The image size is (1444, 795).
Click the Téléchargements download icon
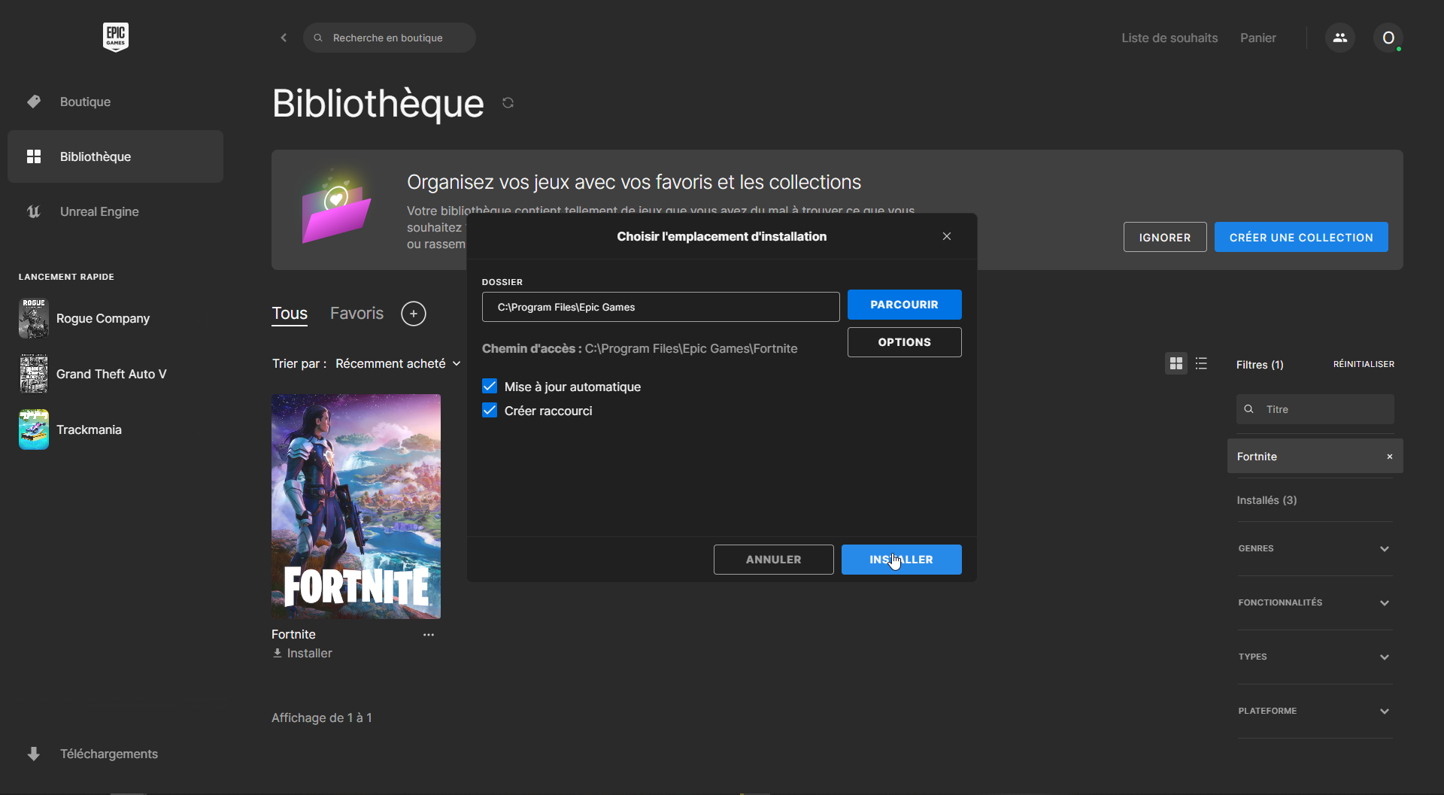[x=34, y=754]
